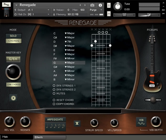Image resolution: width=166 pixels, height=140 pixels.
Task: Toggle the VIB vibrato button
Action: [x=141, y=122]
